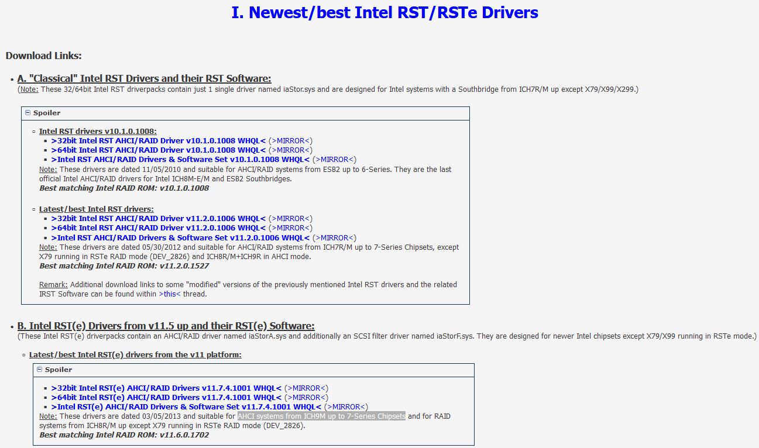
Task: Click note text 'These drivers are dated 03/05/2013'
Action: click(120, 416)
